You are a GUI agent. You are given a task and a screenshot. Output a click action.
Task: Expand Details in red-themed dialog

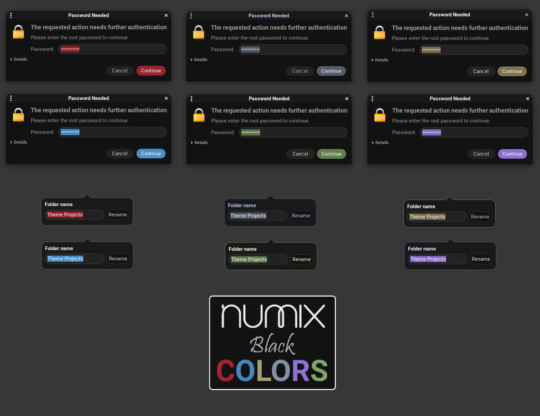[x=19, y=59]
